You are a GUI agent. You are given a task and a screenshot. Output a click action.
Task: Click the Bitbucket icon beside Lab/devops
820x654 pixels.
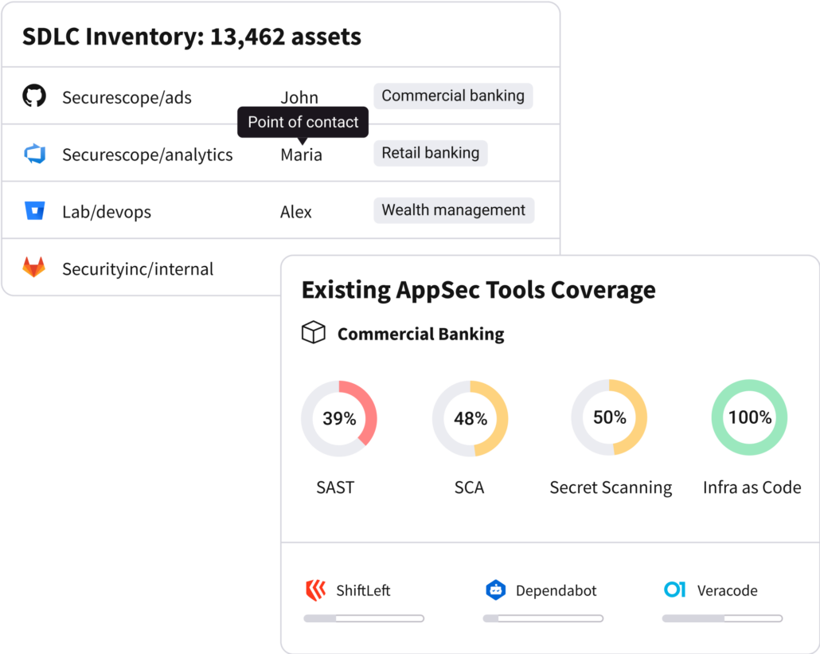[34, 211]
